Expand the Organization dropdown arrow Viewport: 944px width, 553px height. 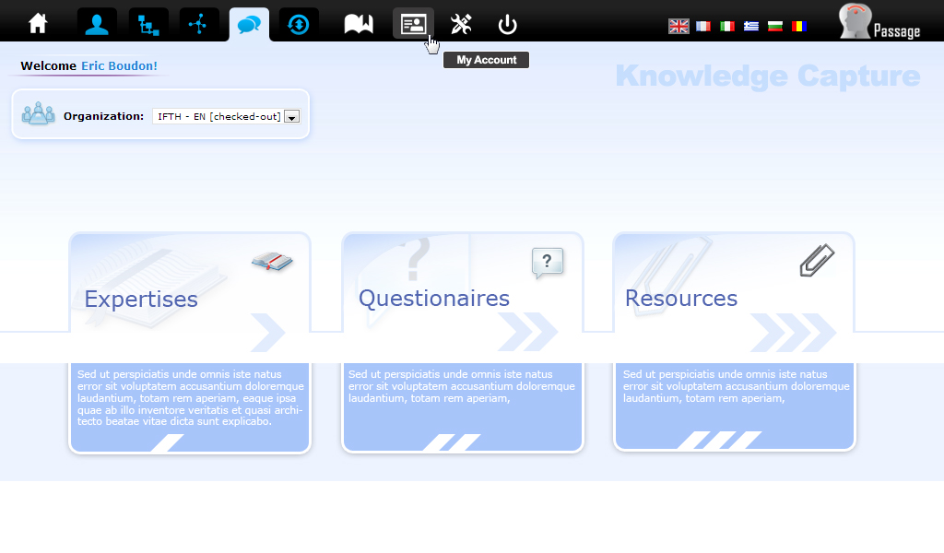[291, 117]
